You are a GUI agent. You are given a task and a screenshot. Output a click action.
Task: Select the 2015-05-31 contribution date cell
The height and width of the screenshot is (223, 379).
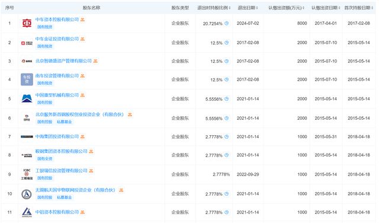pyautogui.click(x=326, y=136)
